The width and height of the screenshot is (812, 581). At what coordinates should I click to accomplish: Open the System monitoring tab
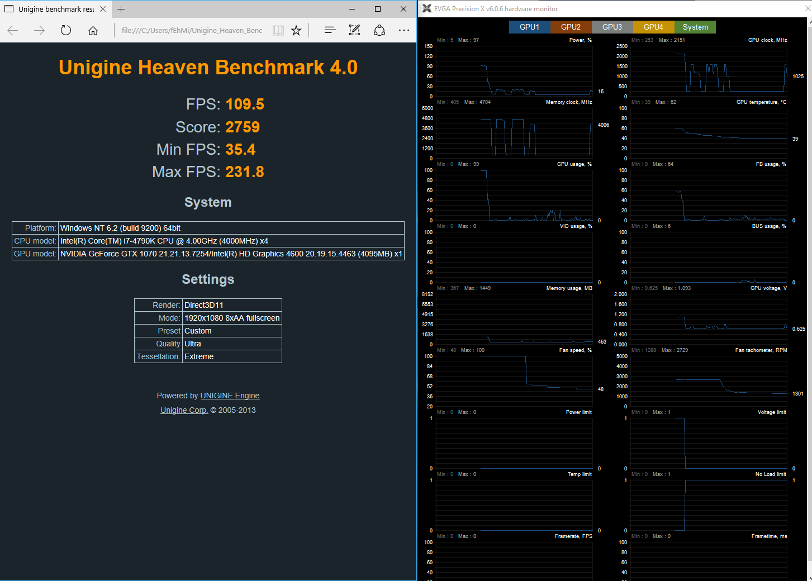(x=695, y=27)
